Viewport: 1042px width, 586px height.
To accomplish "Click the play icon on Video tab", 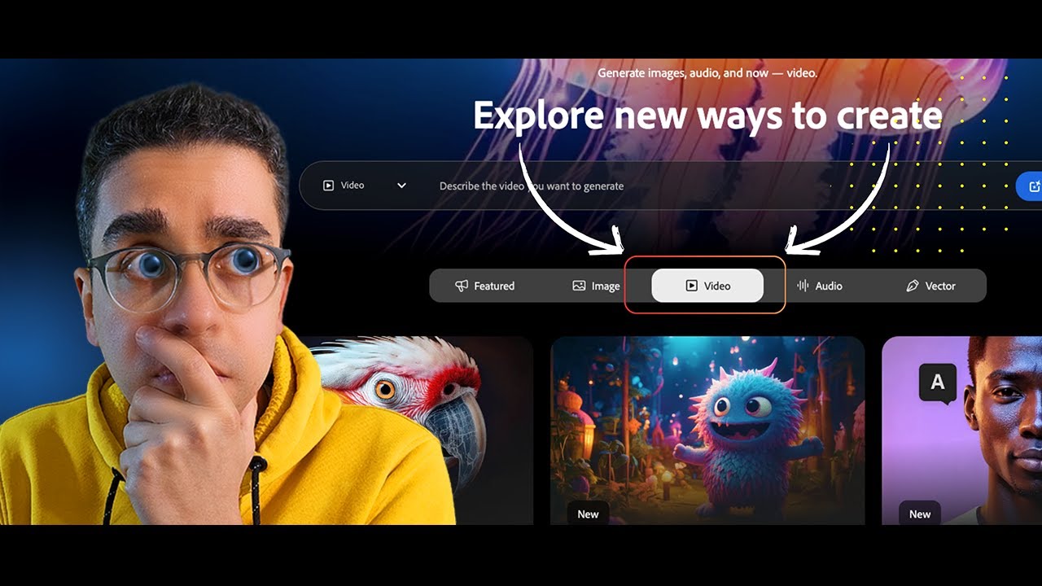I will 691,286.
